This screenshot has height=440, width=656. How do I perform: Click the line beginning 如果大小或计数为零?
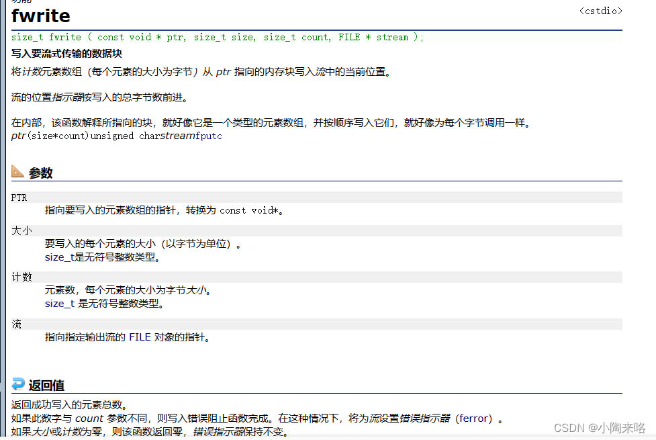click(150, 432)
